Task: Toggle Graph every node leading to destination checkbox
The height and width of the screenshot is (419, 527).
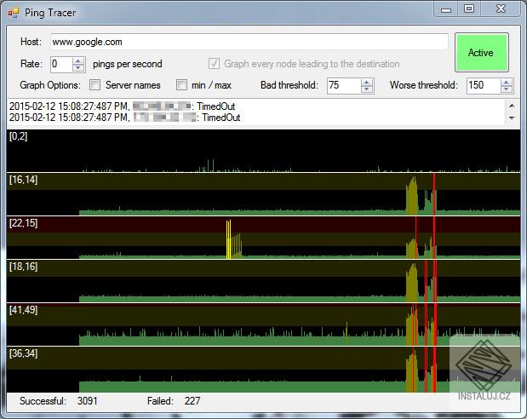Action: click(214, 63)
